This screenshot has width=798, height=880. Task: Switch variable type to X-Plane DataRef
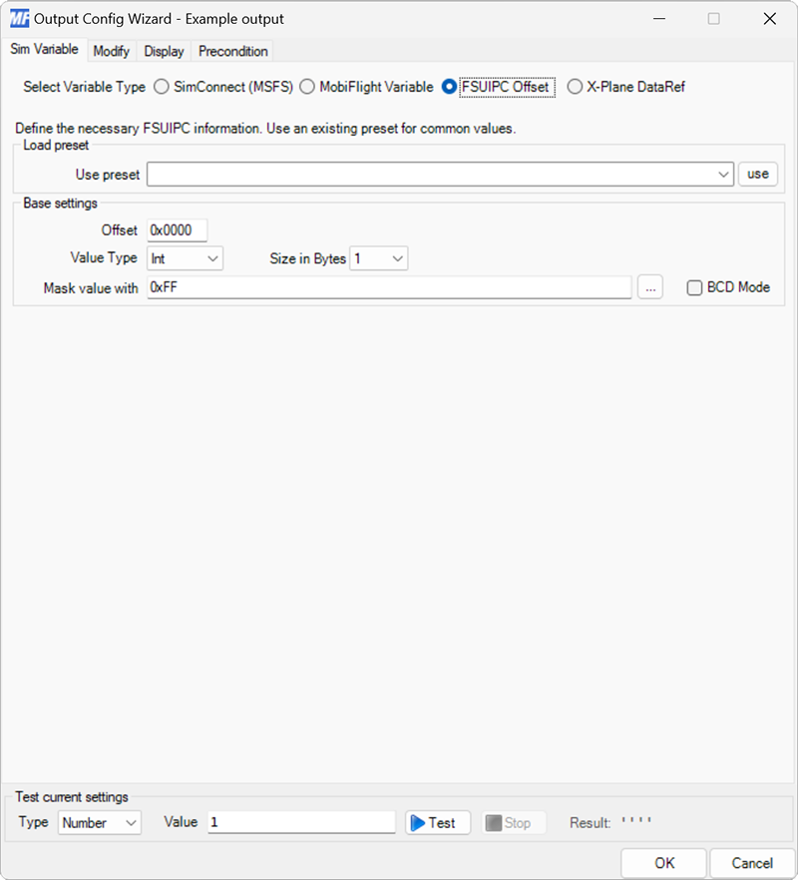tap(575, 87)
